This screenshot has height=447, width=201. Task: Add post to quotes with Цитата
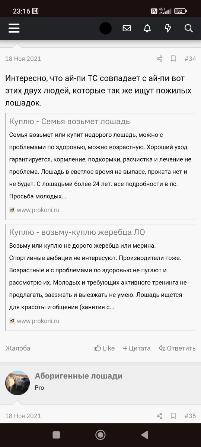coord(137,348)
